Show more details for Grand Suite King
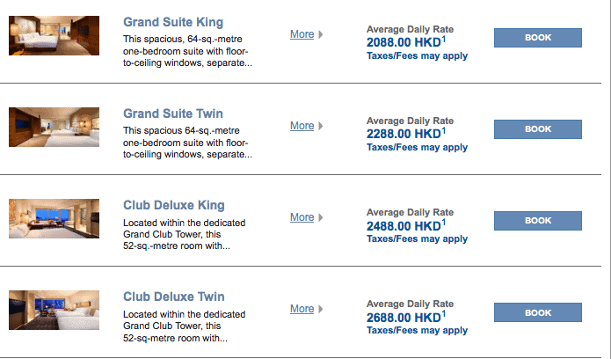 [302, 34]
